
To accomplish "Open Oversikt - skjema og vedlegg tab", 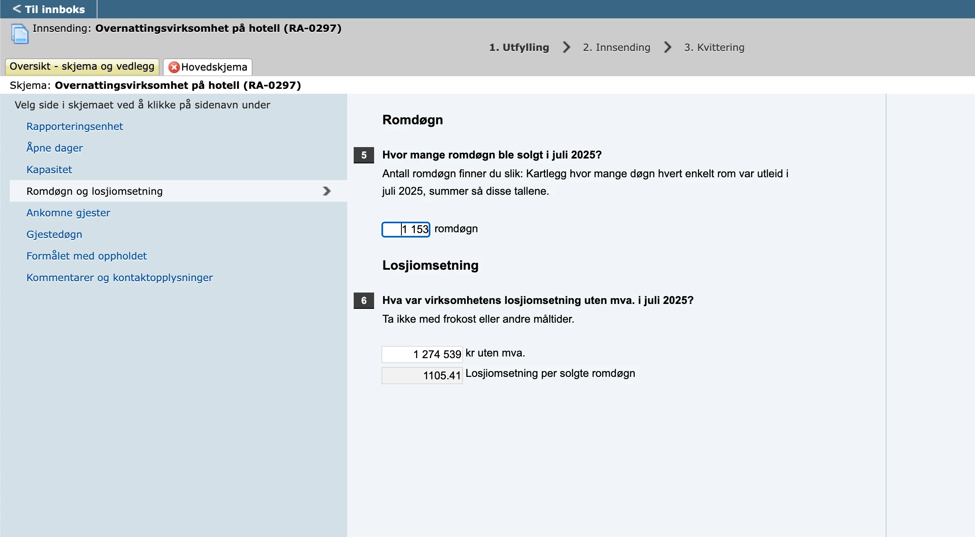I will (82, 66).
